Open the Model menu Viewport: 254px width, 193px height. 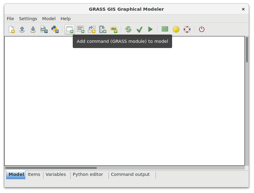49,19
